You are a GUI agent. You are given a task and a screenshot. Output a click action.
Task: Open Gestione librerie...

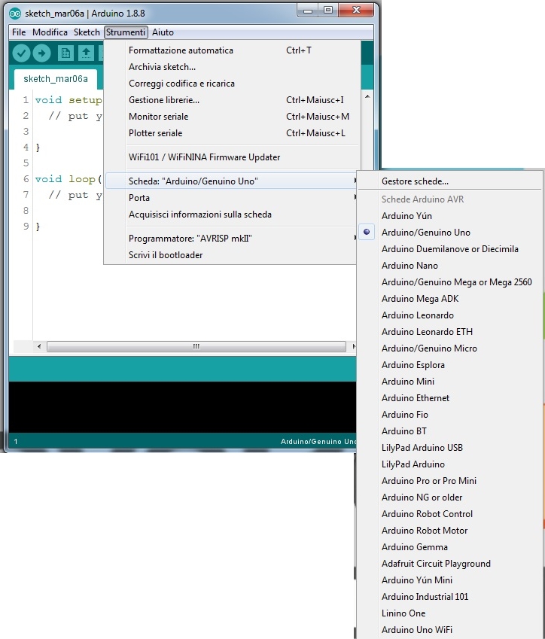click(231, 100)
